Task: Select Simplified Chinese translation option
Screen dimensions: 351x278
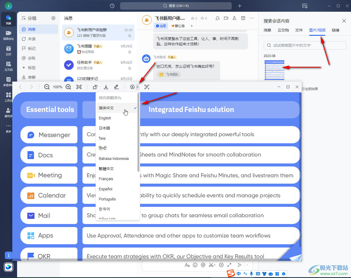Action: pos(117,108)
